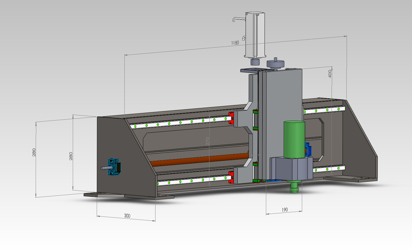Click the lower red bearing block
This screenshot has width=412, height=249.
click(x=231, y=177)
